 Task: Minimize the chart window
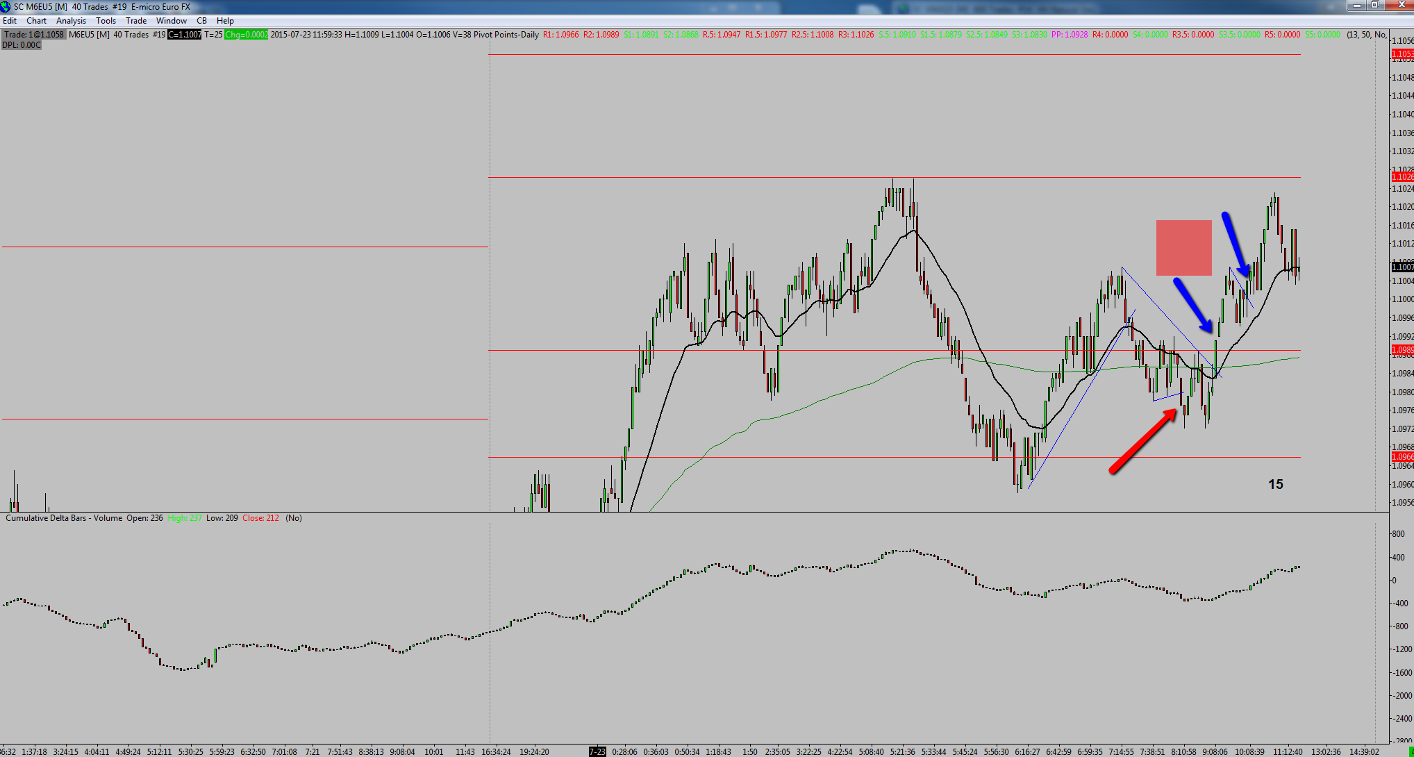(x=1357, y=6)
